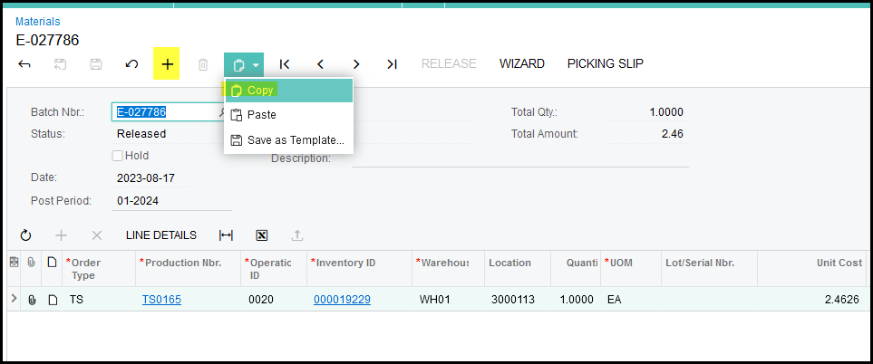Export grid to Excel icon
The height and width of the screenshot is (364, 873).
(x=262, y=235)
